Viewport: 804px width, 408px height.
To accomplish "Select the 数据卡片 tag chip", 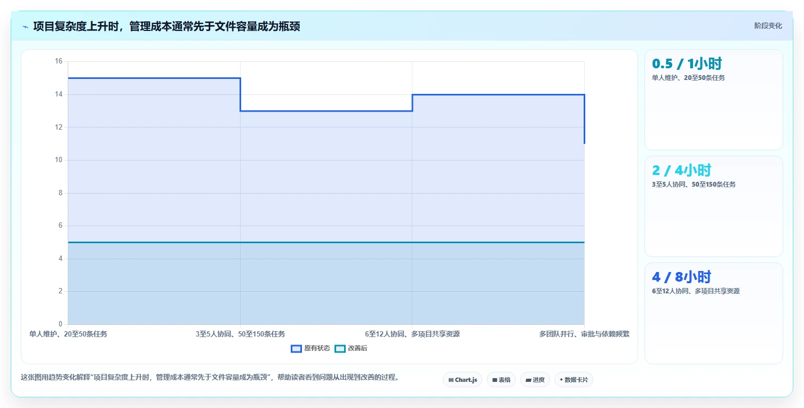I will 574,380.
